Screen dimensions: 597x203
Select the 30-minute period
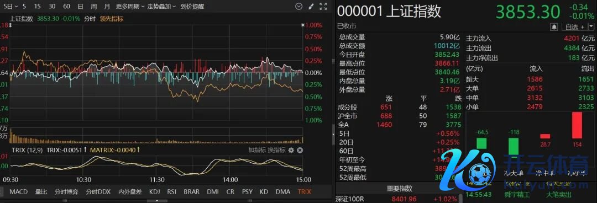52,7
